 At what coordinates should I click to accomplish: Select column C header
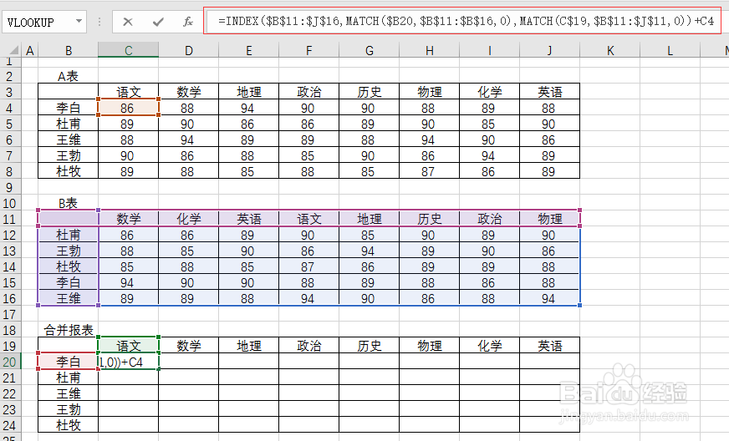click(x=128, y=50)
